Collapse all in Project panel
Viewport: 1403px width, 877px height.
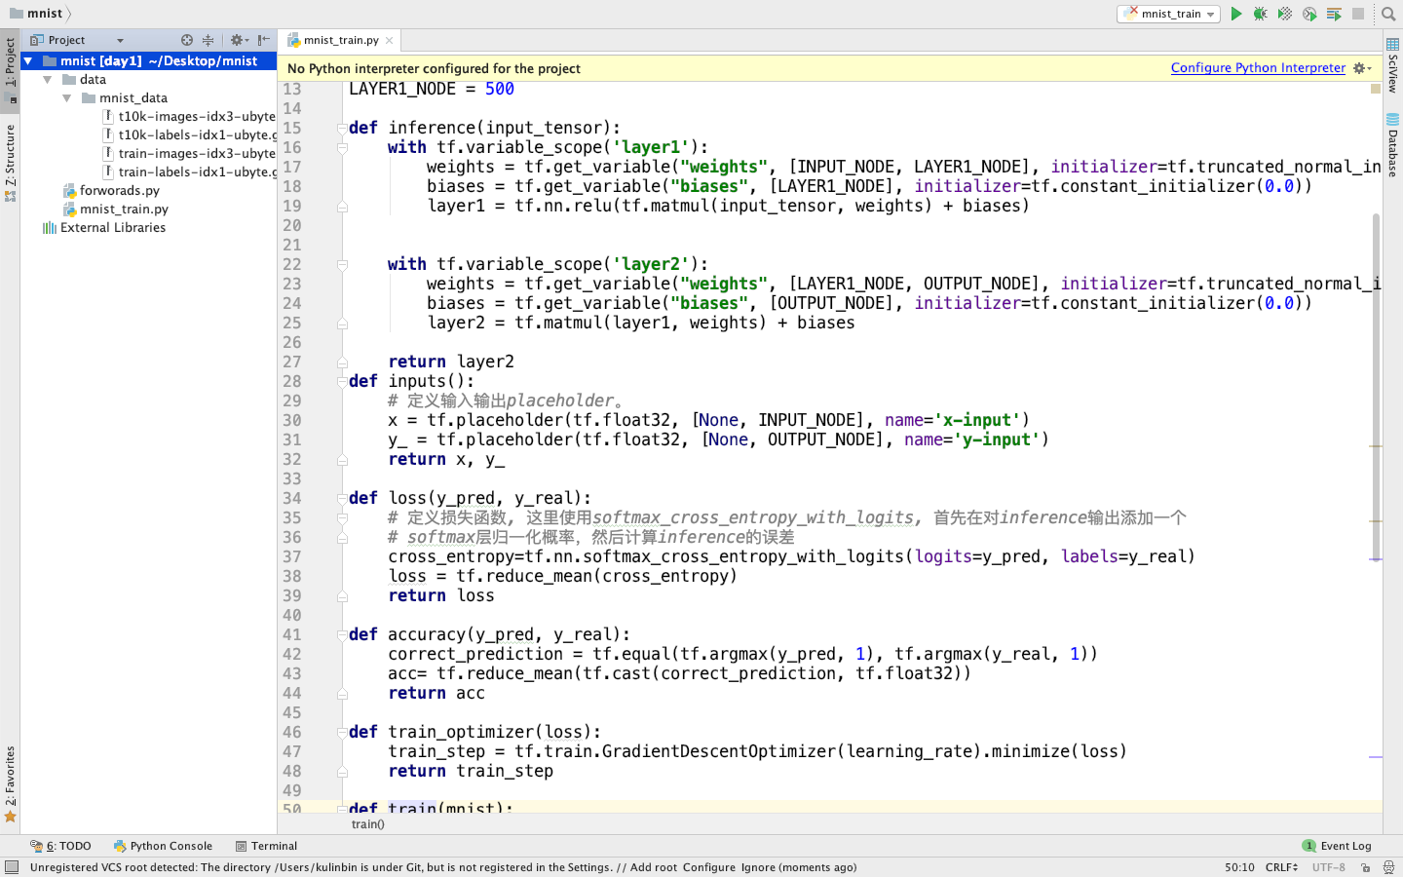208,40
